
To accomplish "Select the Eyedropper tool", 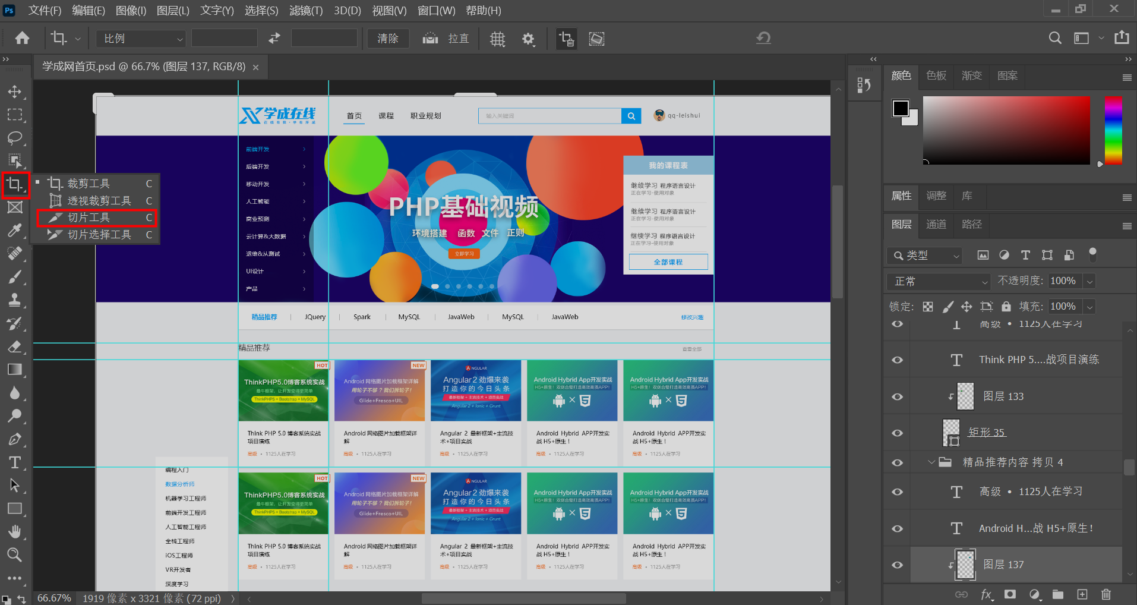I will (15, 231).
